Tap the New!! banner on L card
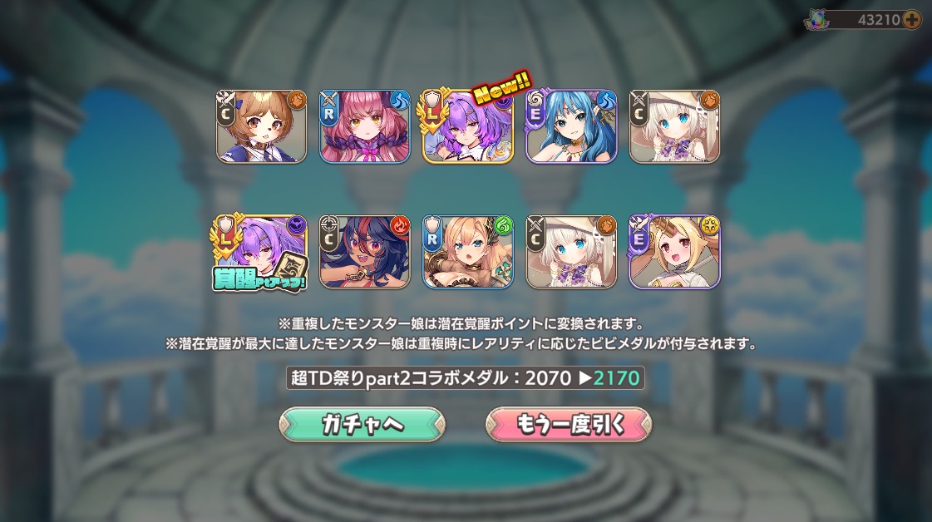The image size is (932, 522). tap(501, 90)
